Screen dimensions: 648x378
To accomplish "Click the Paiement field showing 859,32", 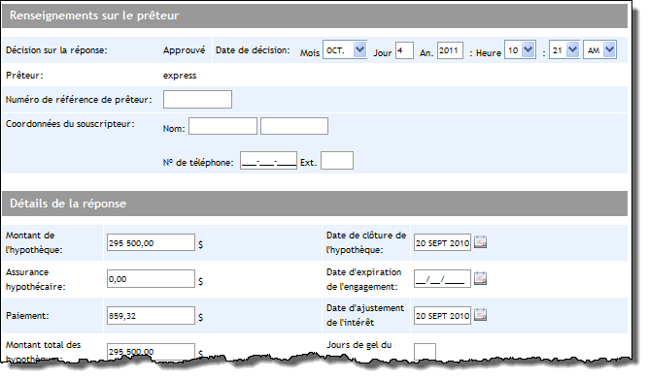I will pos(151,315).
